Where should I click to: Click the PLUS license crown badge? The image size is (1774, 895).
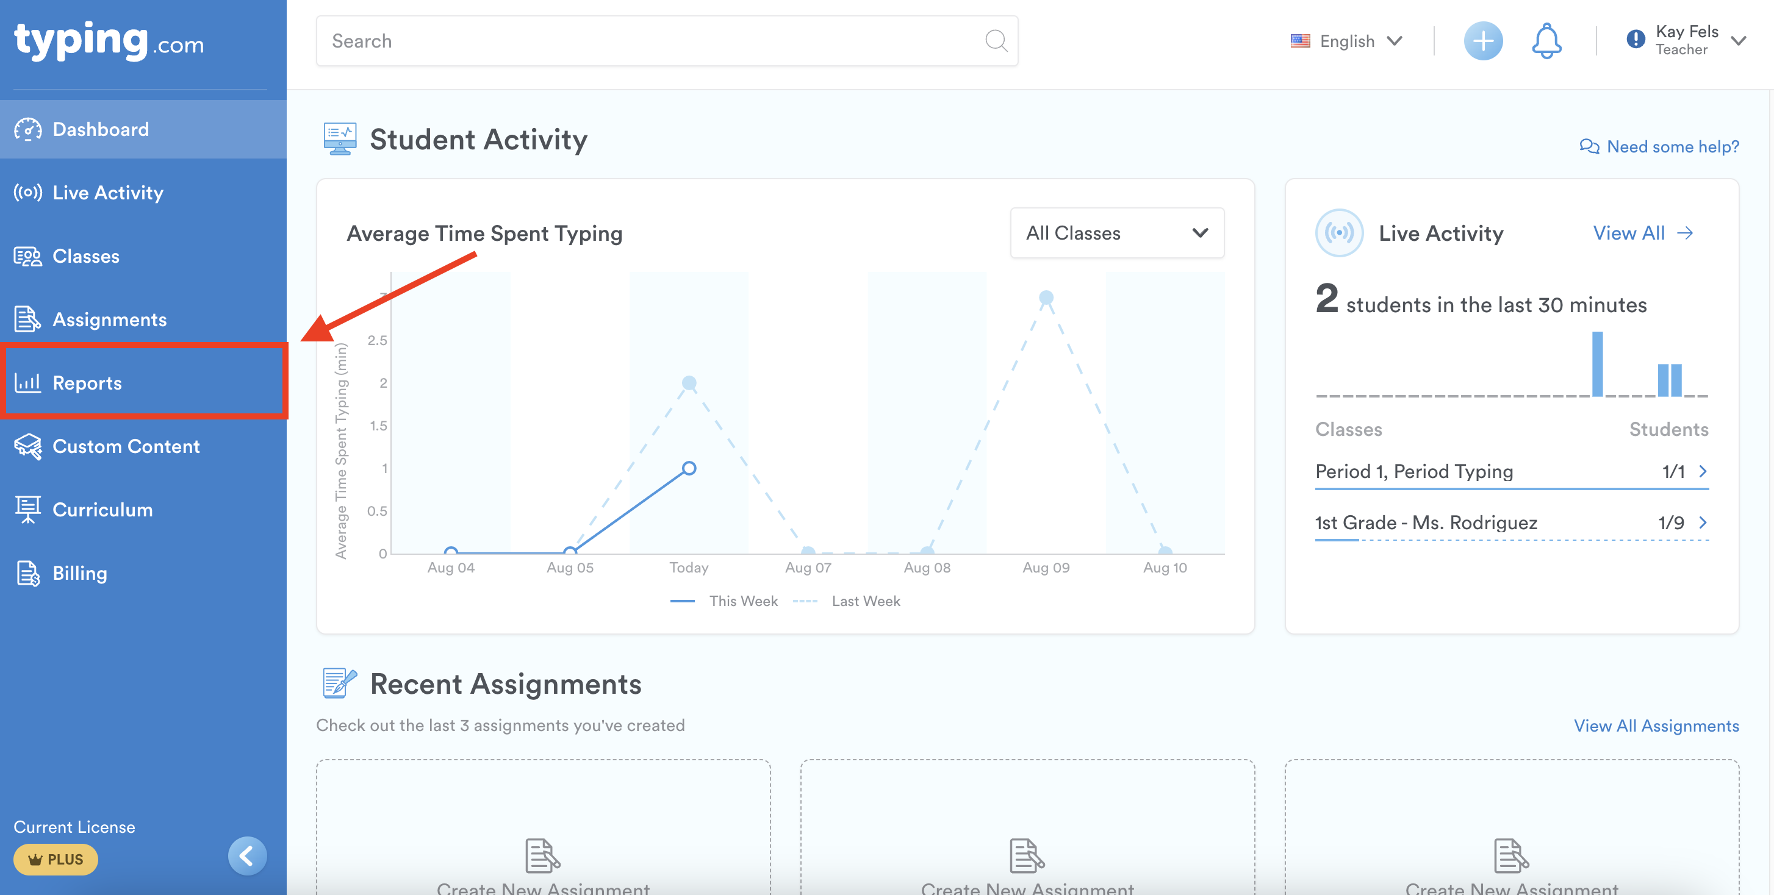pyautogui.click(x=56, y=859)
